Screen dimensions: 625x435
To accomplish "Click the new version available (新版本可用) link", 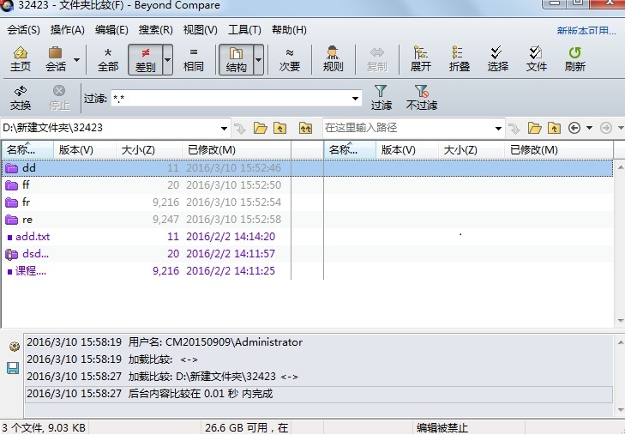I will (x=586, y=31).
